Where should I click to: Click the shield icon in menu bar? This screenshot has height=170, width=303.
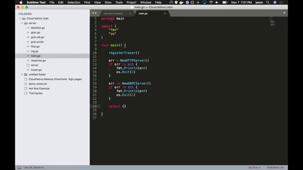176,2
